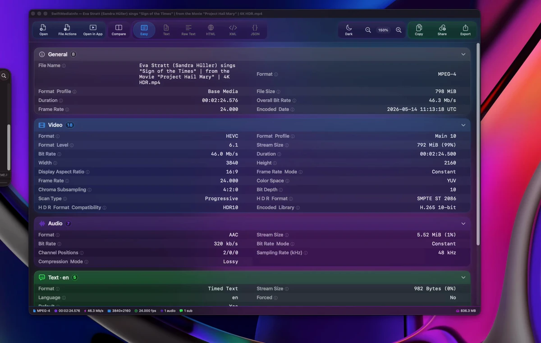The width and height of the screenshot is (541, 343).
Task: Click the MPEG-4 status bar entry
Action: [41, 311]
